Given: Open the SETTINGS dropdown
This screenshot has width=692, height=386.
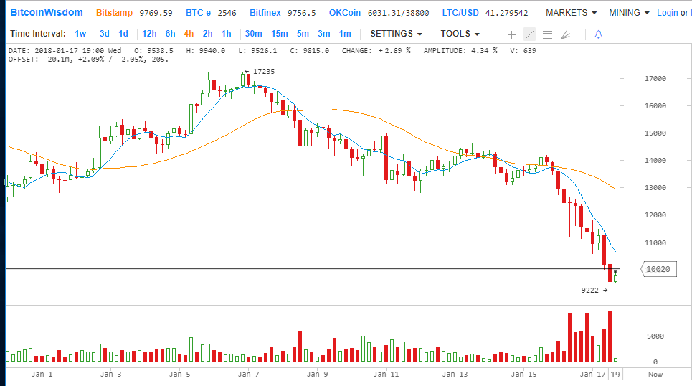Looking at the screenshot, I should pyautogui.click(x=396, y=34).
